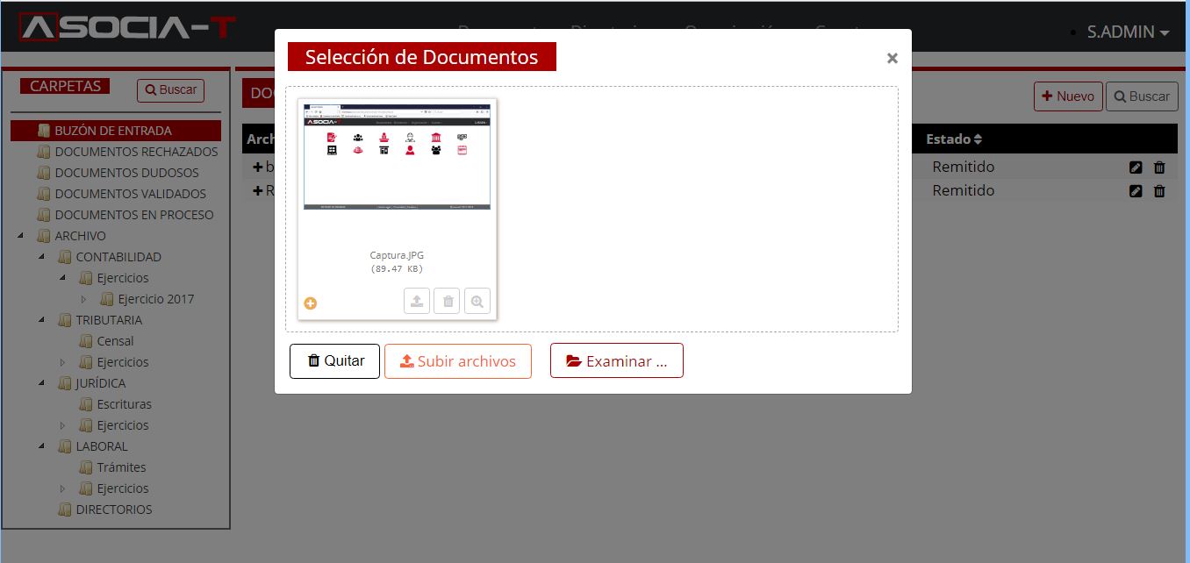The height and width of the screenshot is (563, 1190).
Task: Click the magnifier zoom icon on Captura.JPG card
Action: (x=477, y=302)
